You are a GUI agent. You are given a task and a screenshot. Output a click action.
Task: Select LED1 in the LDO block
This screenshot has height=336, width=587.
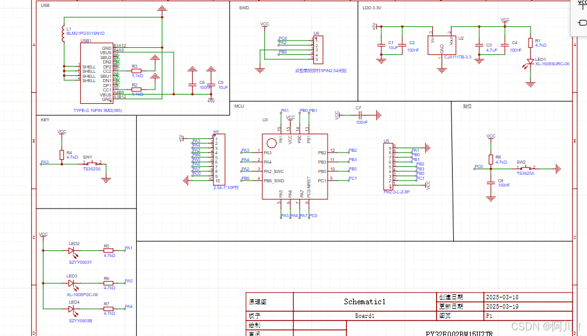point(529,63)
